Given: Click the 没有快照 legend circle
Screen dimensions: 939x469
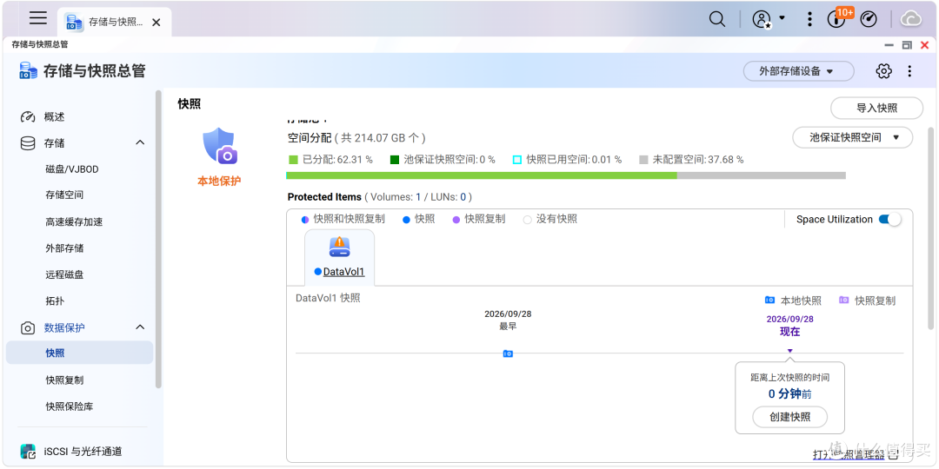Looking at the screenshot, I should 528,220.
